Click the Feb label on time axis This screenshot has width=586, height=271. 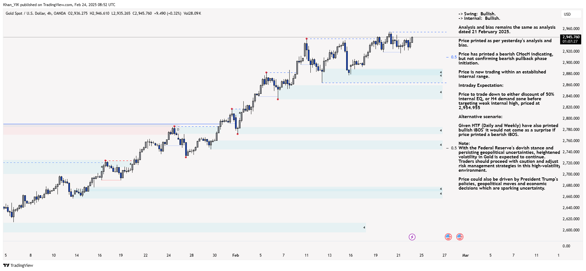click(236, 255)
